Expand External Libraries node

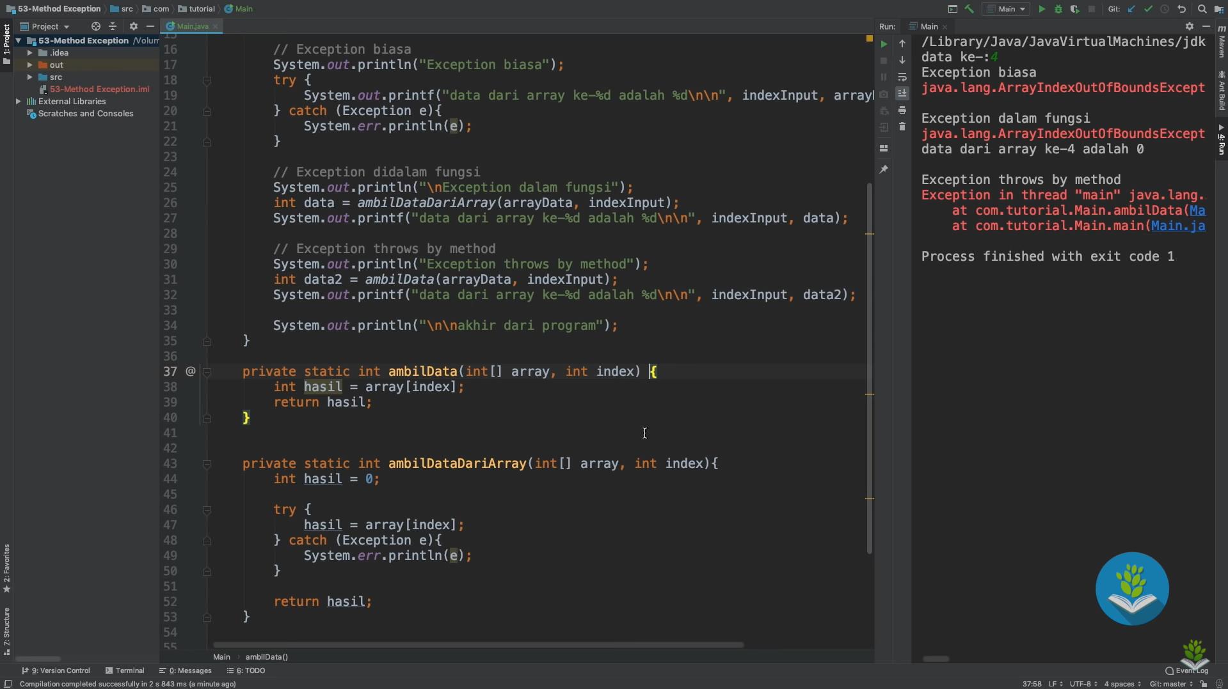19,101
